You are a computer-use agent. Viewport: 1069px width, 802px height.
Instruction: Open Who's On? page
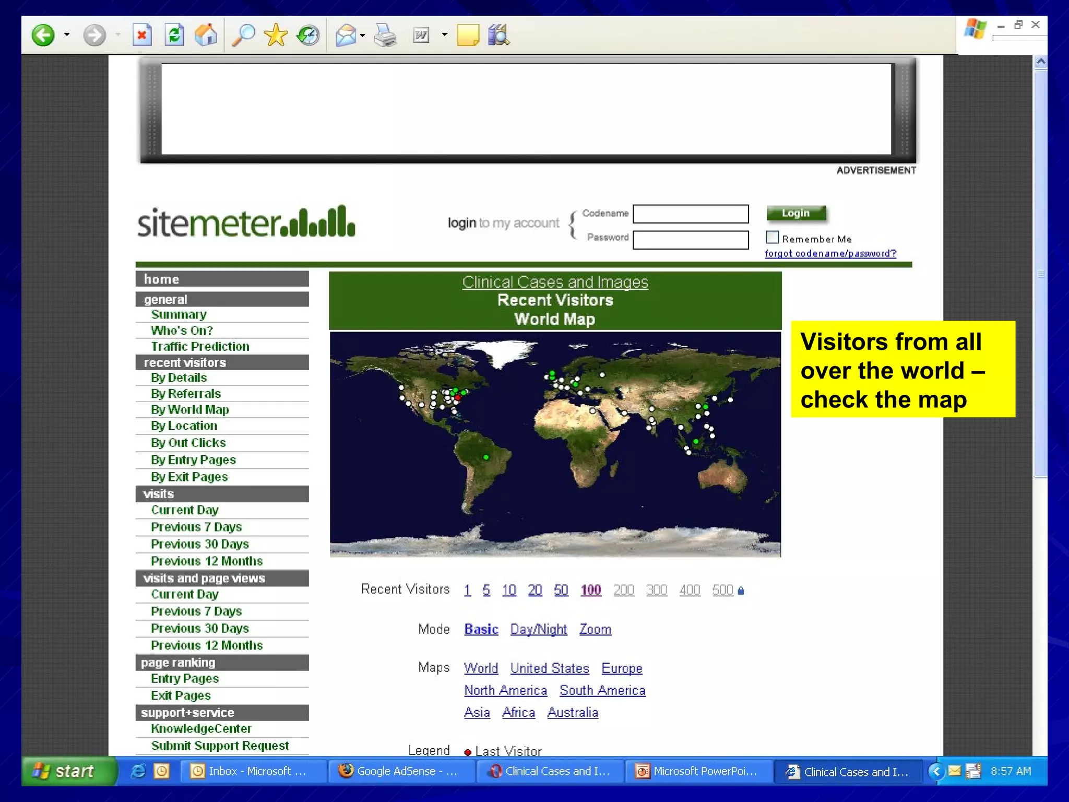point(182,331)
